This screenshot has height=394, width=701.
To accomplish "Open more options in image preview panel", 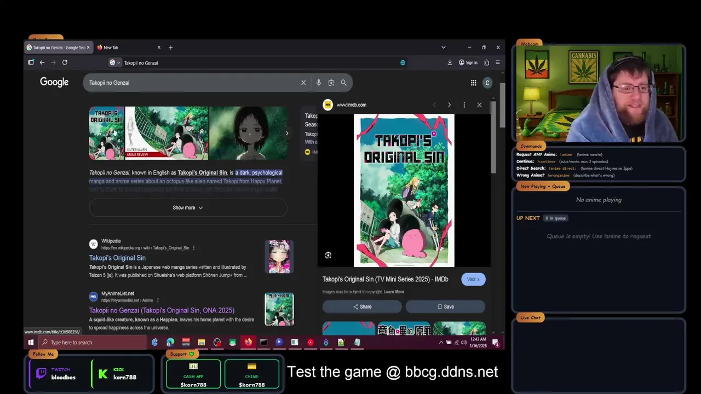I will pyautogui.click(x=464, y=105).
